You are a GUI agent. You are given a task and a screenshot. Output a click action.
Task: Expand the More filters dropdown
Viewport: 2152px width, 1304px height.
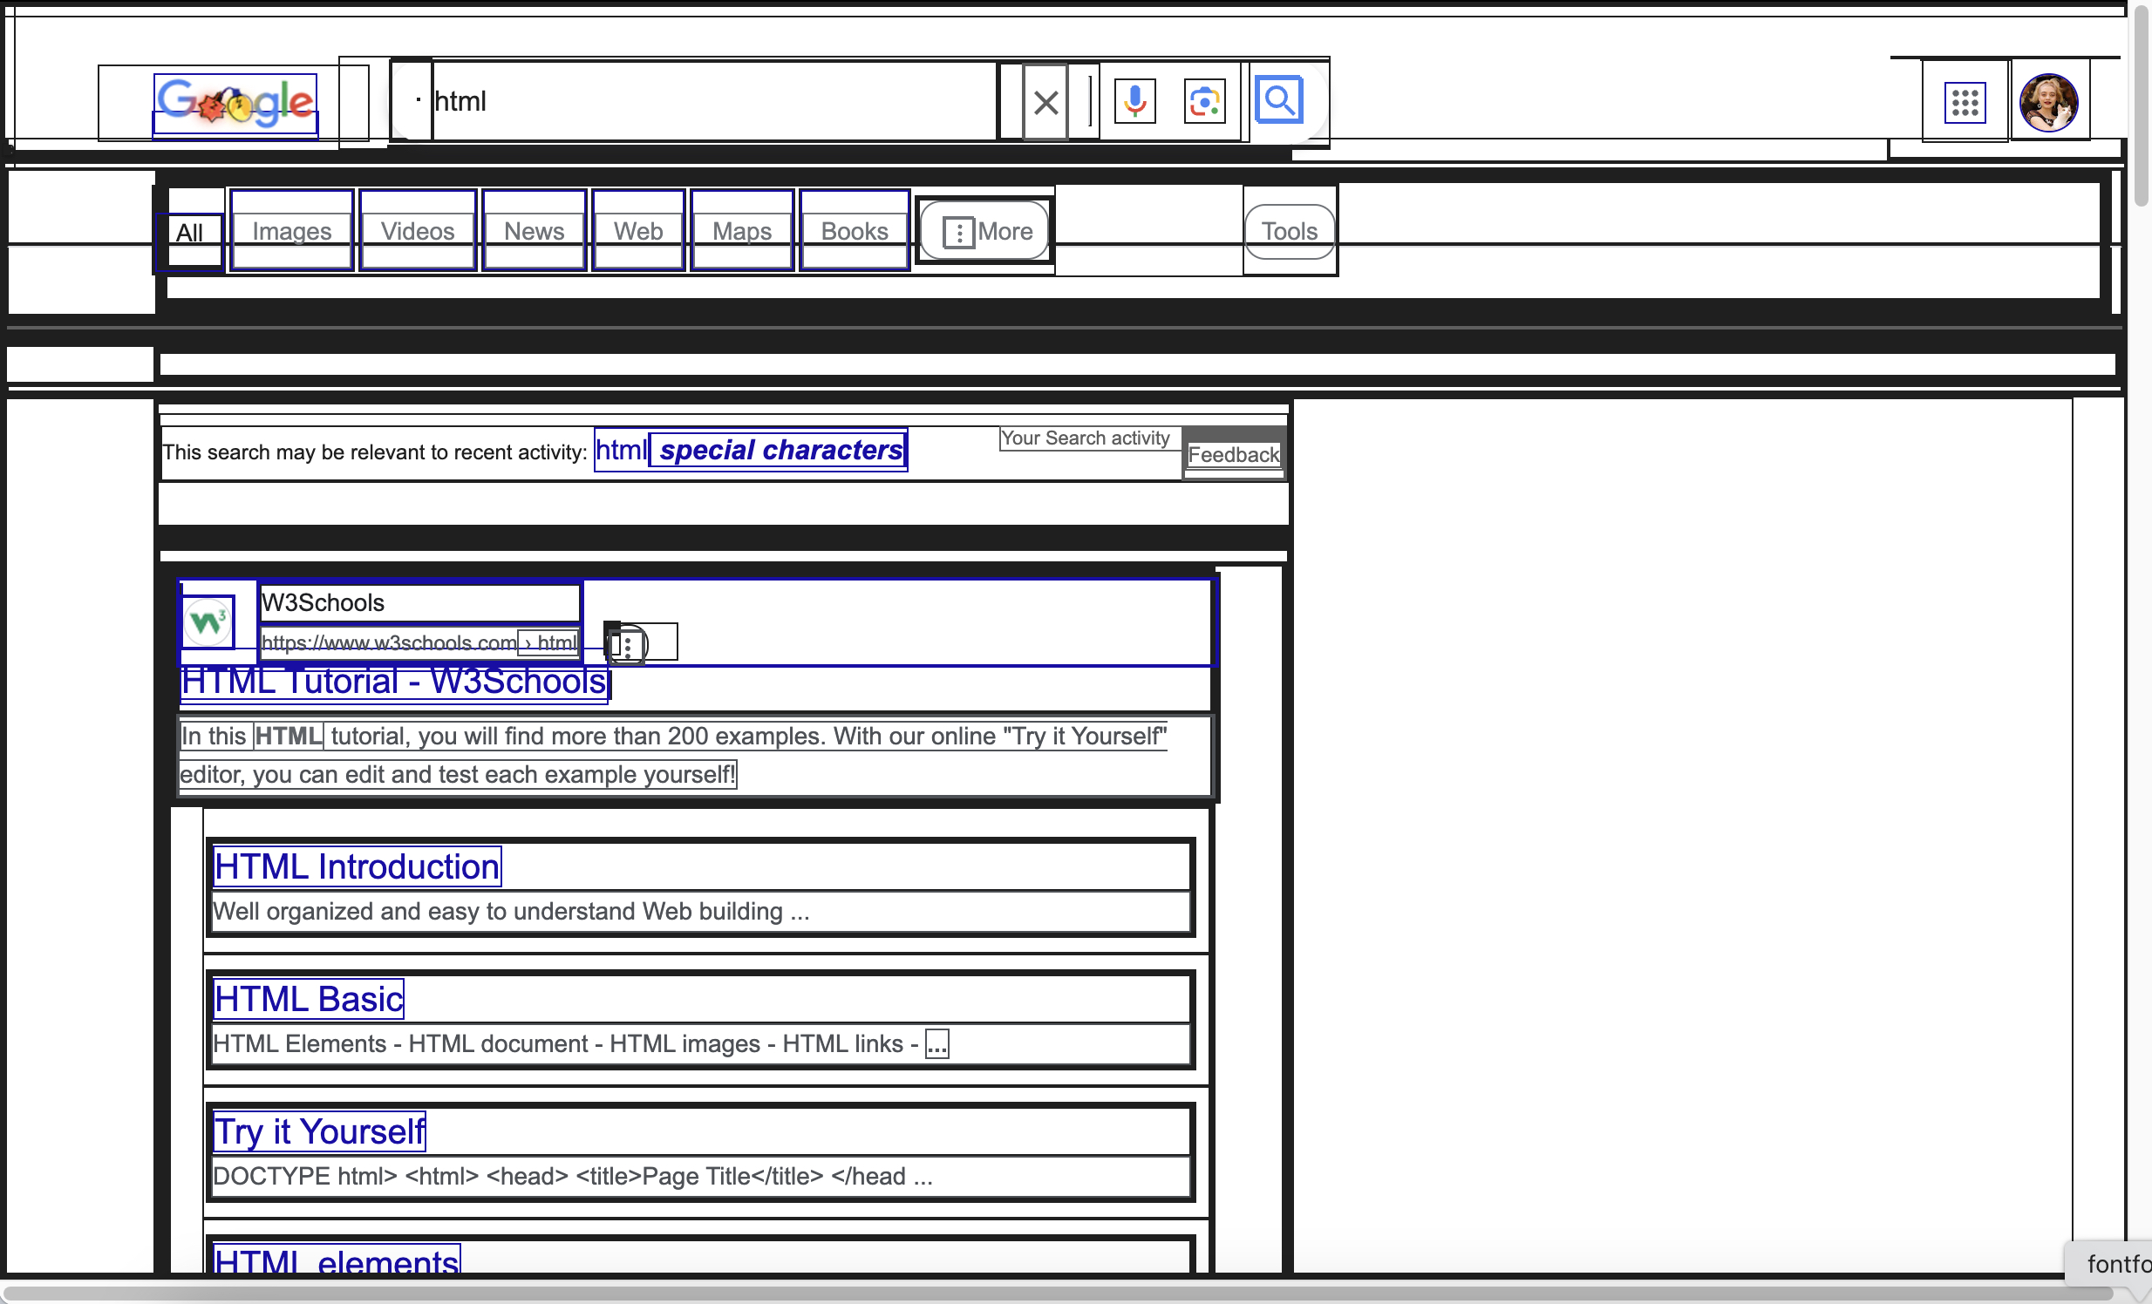(x=985, y=230)
